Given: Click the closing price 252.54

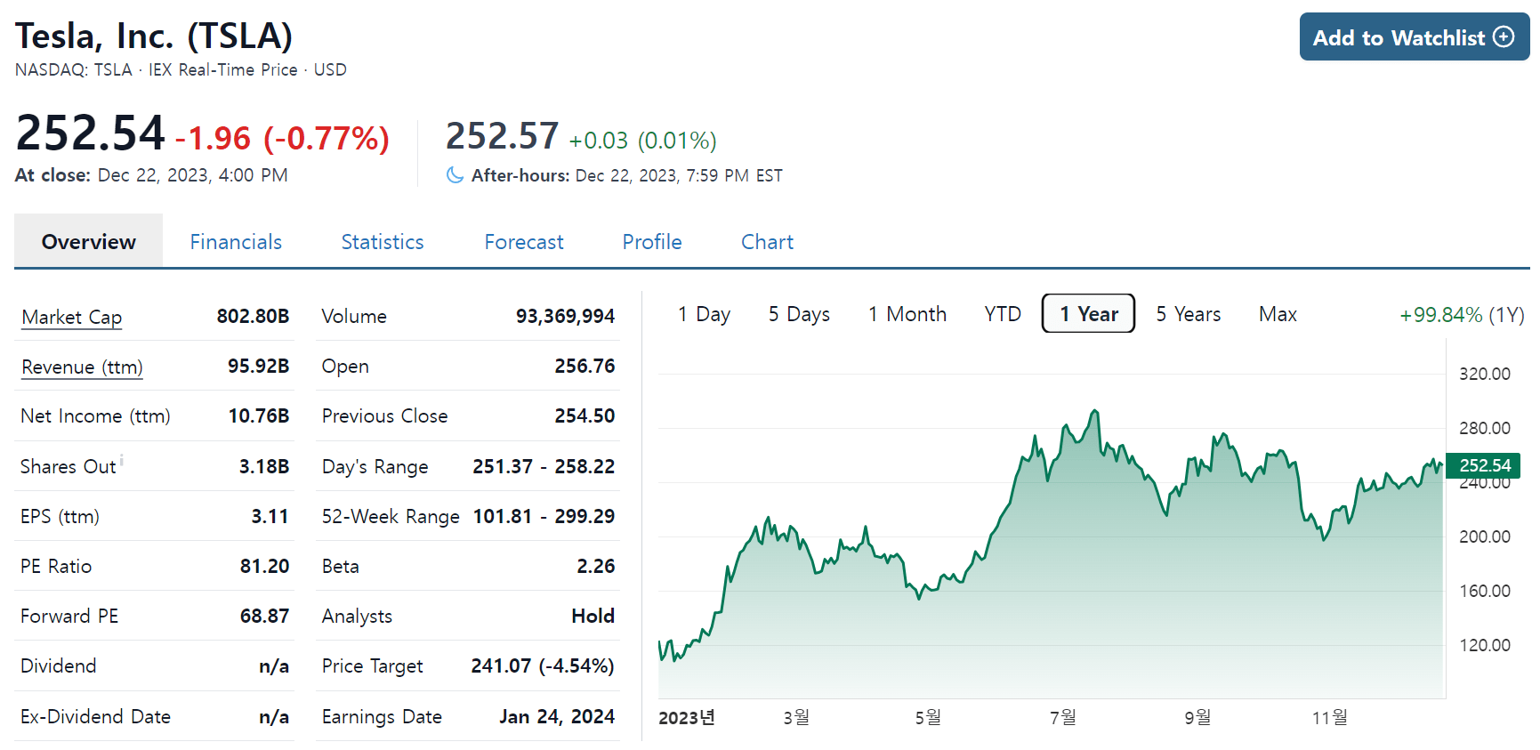Looking at the screenshot, I should (91, 133).
